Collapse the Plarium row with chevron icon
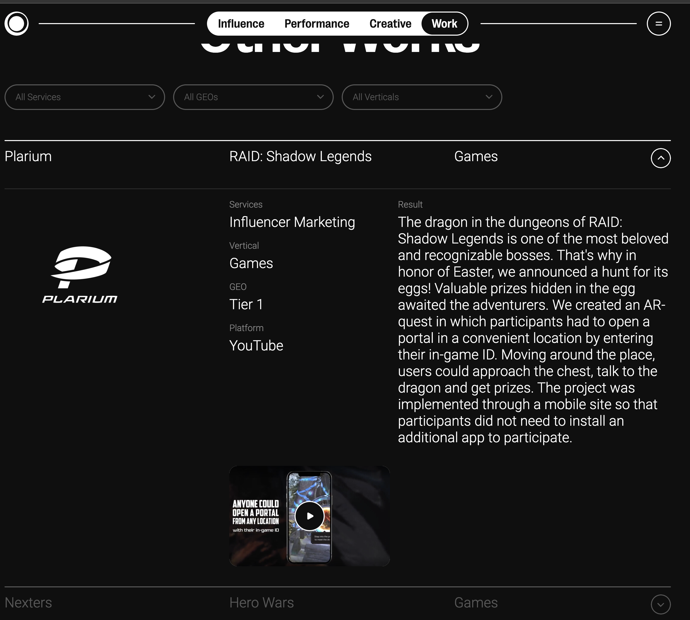The width and height of the screenshot is (690, 620). (661, 158)
